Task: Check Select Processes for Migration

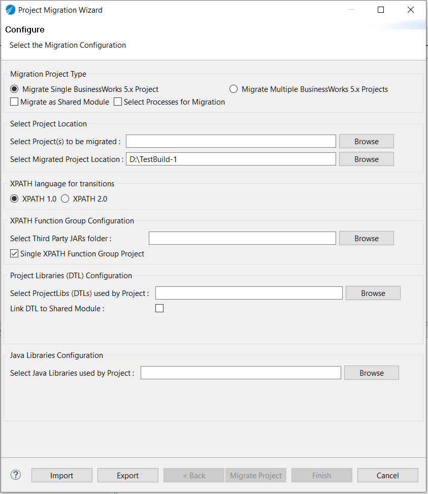Action: point(118,102)
